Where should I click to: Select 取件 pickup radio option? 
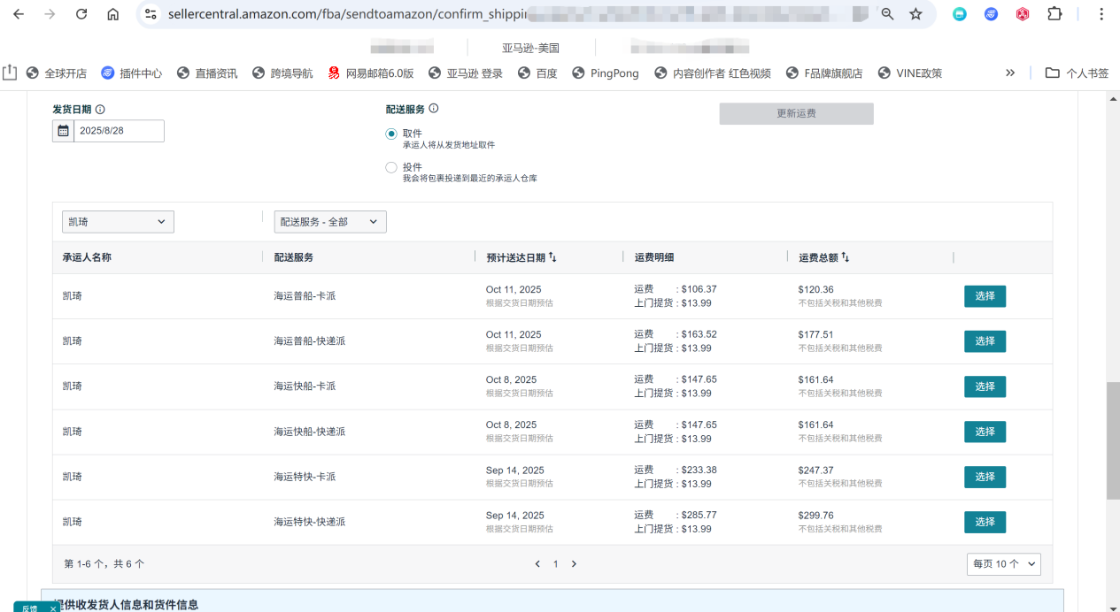pos(391,134)
